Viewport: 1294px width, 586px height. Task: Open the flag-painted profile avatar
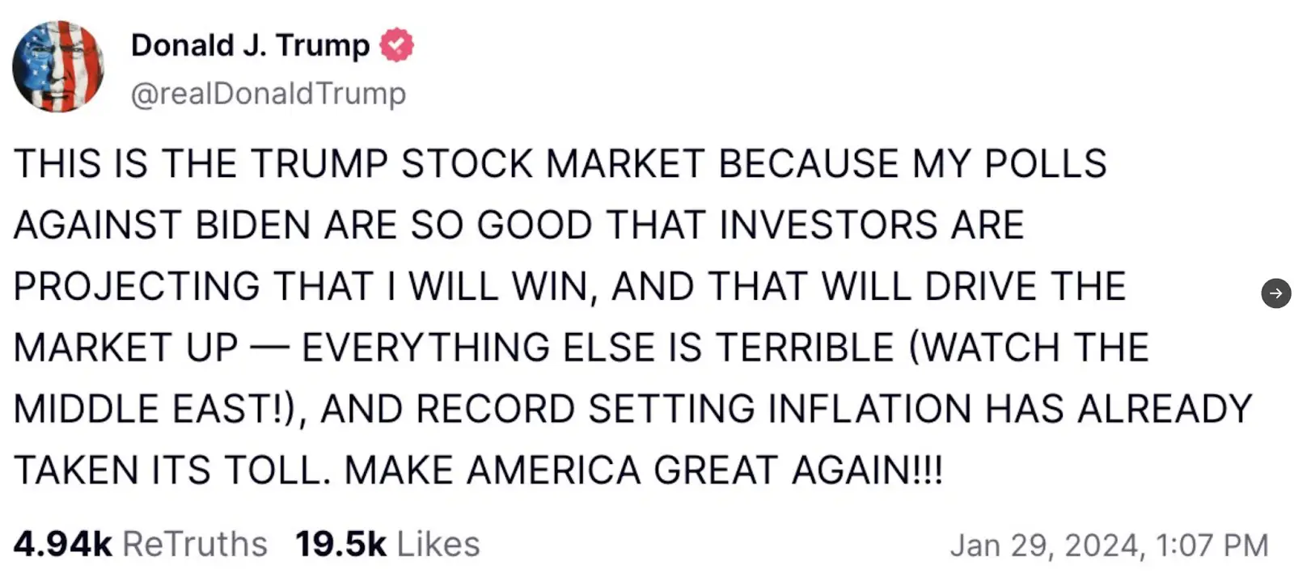[58, 66]
